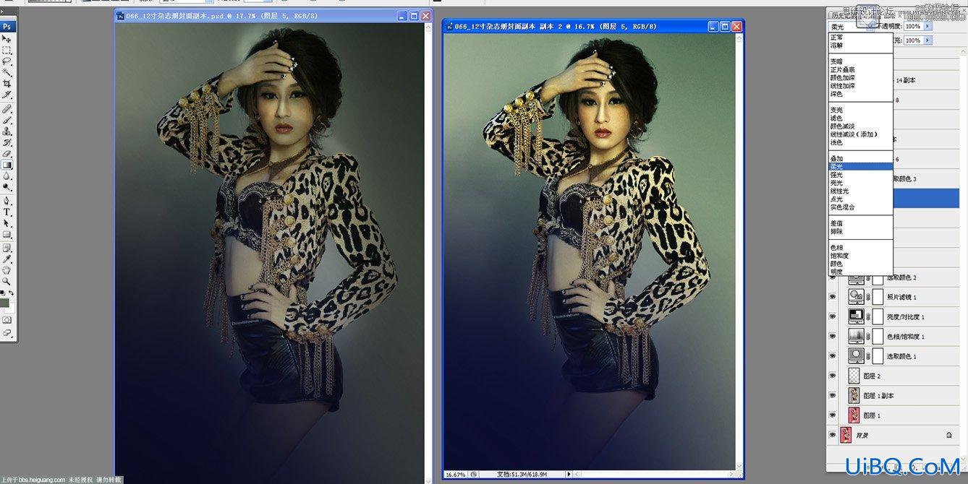This screenshot has height=484, width=968.
Task: Hide the 色相/饱和度 1 layer
Action: click(x=832, y=337)
